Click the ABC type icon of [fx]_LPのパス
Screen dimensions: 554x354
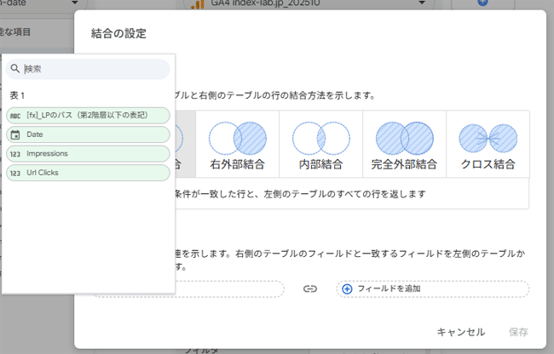click(15, 116)
